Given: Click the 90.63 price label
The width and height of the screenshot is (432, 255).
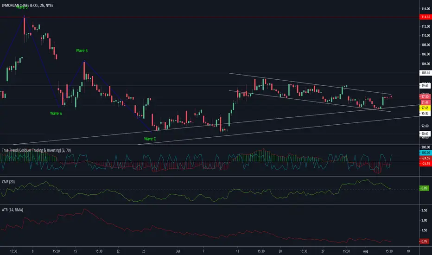Looking at the screenshot, I should point(425,134).
